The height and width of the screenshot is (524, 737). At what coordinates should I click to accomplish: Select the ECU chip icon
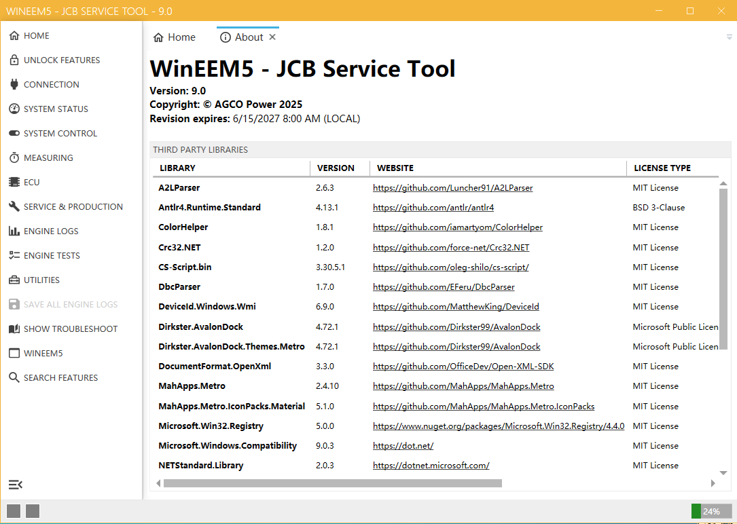point(14,183)
